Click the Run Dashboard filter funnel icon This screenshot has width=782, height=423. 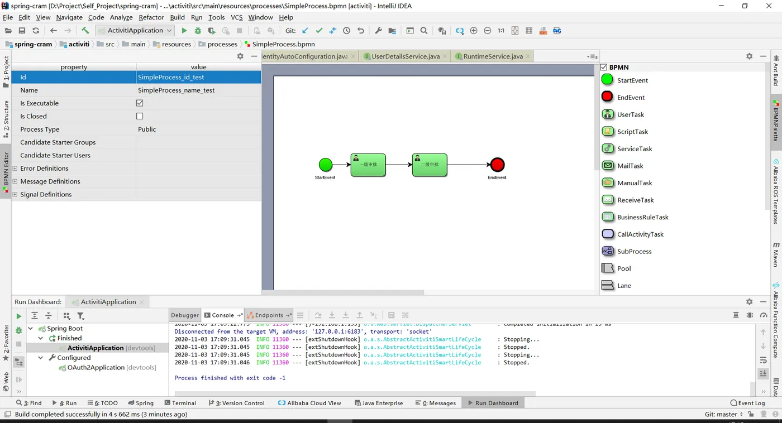click(x=80, y=316)
